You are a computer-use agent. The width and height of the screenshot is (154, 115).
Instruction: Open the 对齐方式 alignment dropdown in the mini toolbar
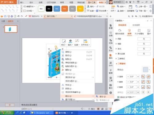tap(85, 43)
